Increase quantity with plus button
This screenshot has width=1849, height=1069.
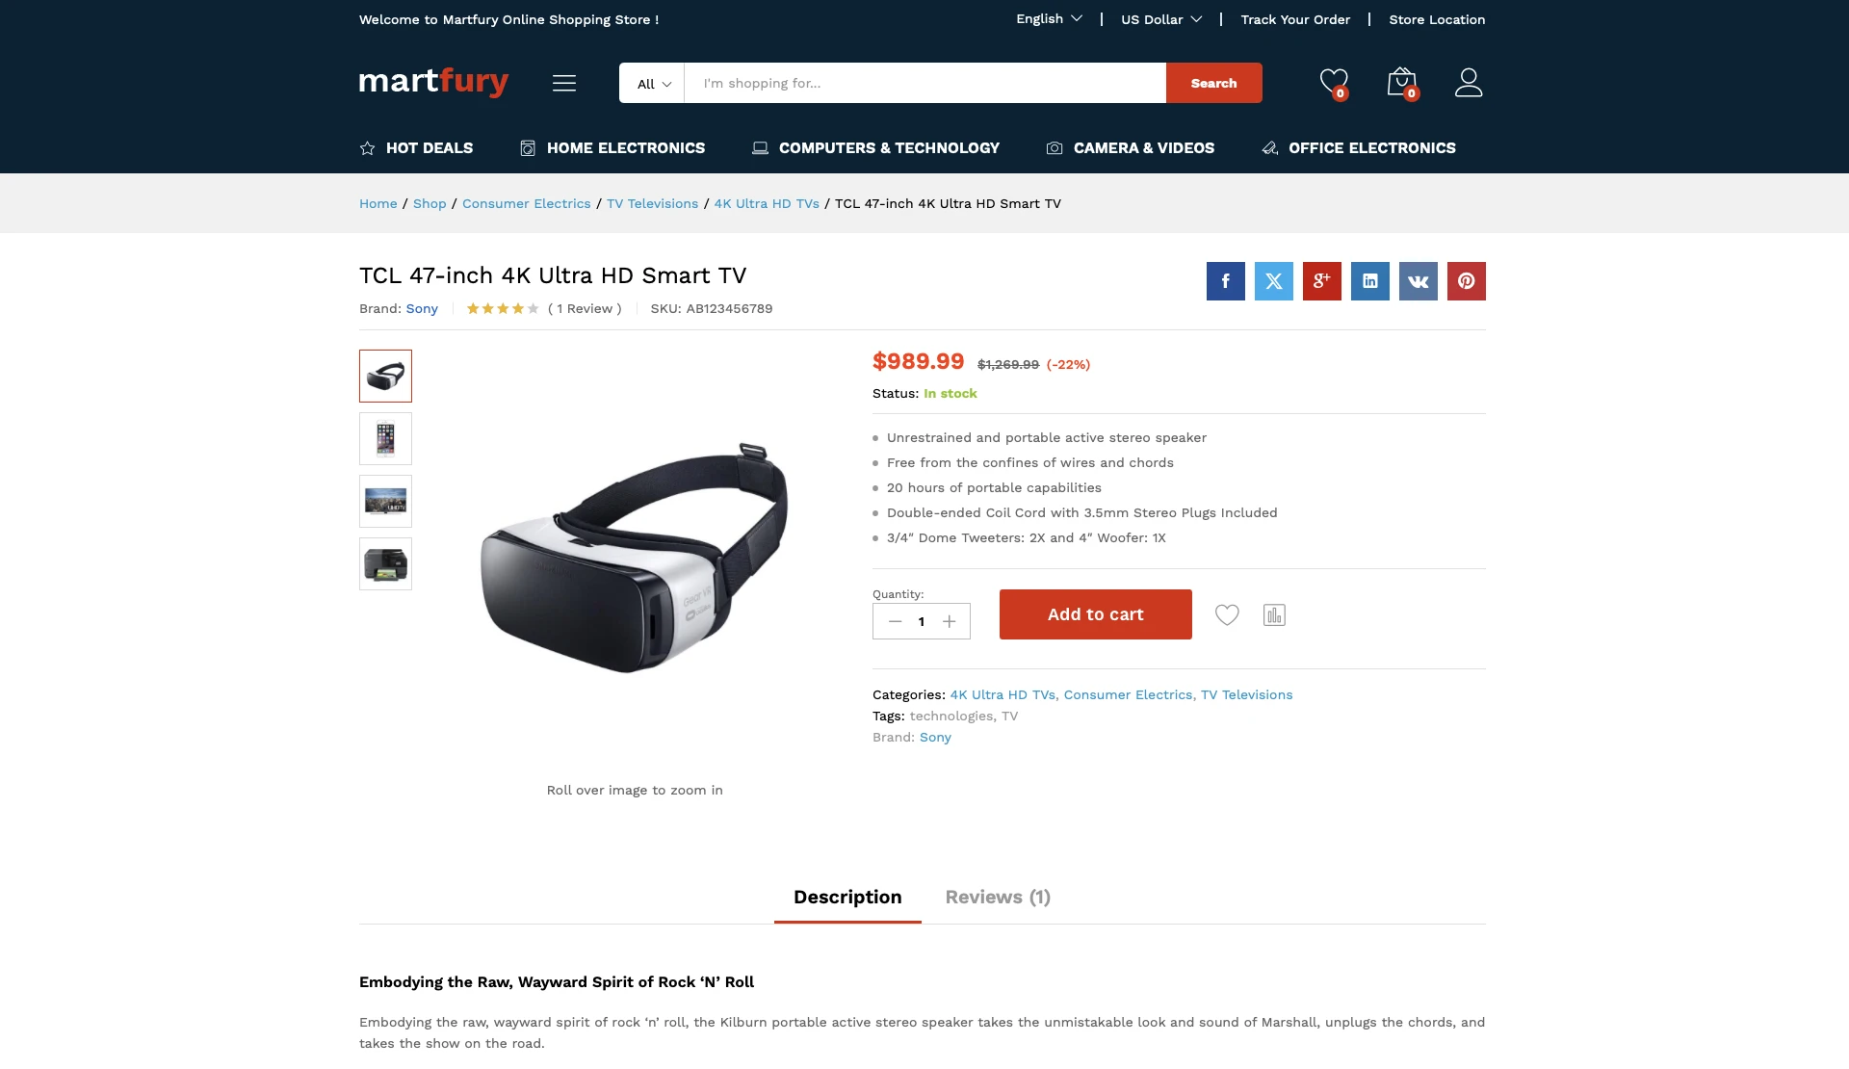[x=950, y=621]
